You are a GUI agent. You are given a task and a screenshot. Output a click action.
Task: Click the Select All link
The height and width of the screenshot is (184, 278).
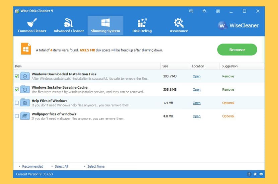(x=61, y=167)
